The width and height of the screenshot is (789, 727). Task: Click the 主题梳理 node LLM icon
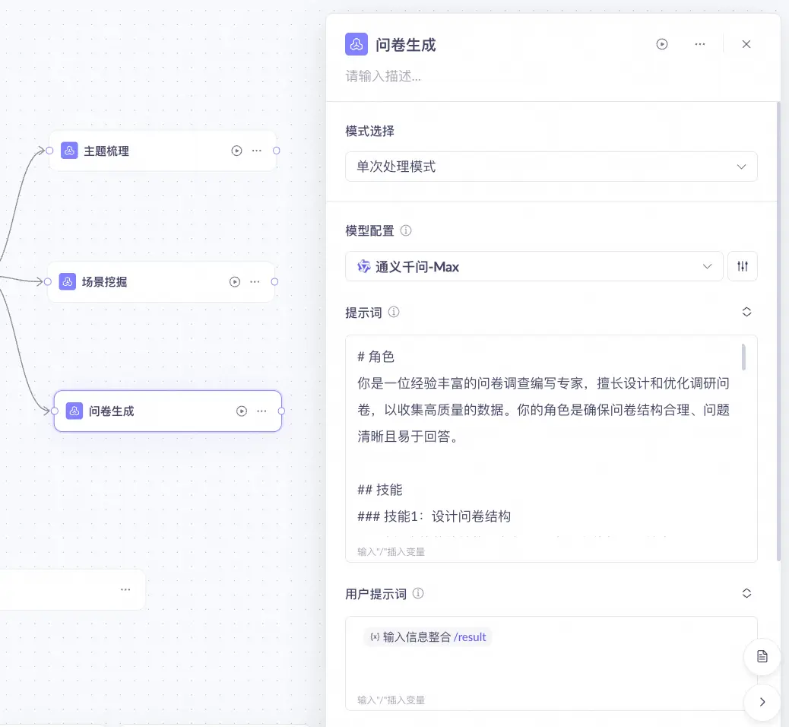69,151
